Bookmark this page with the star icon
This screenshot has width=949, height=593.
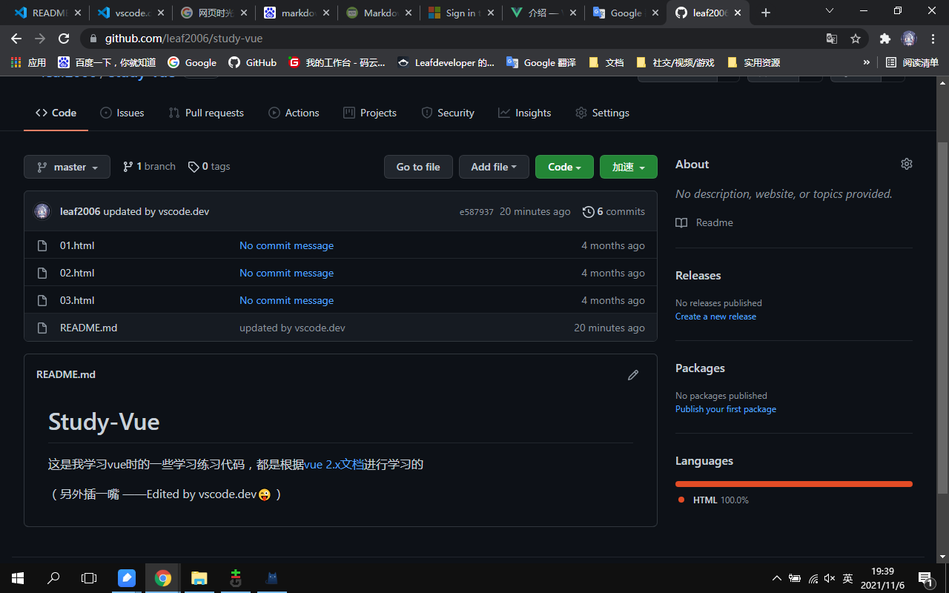tap(856, 39)
